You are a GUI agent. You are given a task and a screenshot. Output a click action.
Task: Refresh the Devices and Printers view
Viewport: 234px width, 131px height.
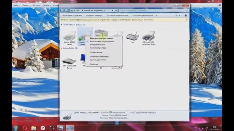pos(116,11)
